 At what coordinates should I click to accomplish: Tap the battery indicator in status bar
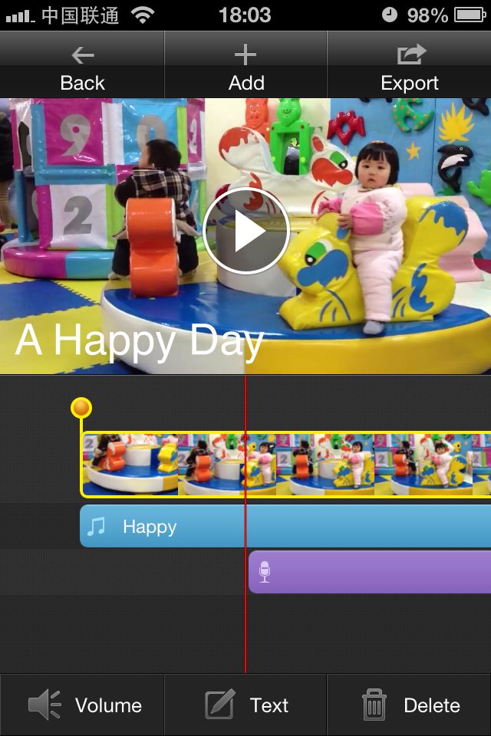click(x=470, y=15)
